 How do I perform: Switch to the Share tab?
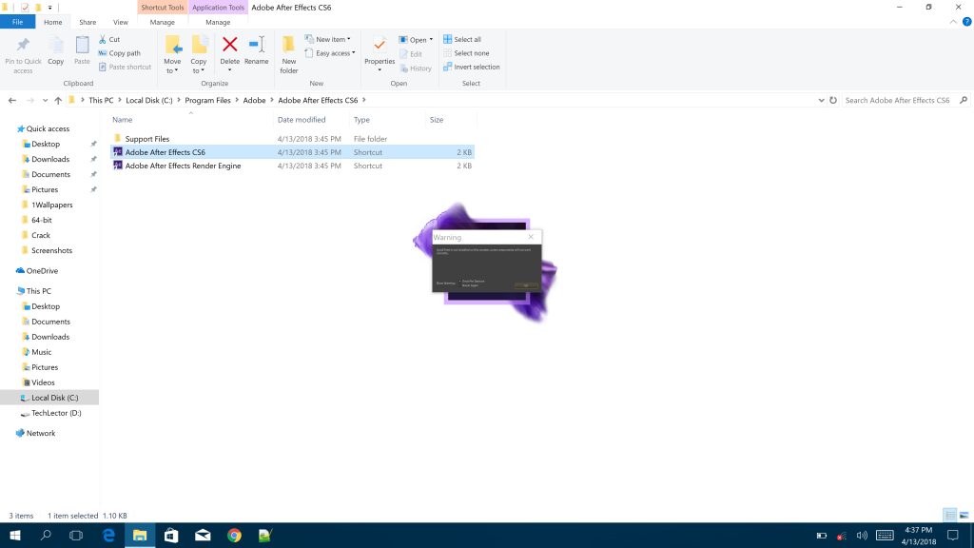[x=88, y=22]
